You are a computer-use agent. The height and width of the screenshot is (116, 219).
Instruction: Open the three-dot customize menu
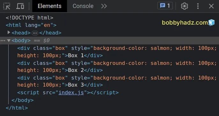(x=198, y=6)
